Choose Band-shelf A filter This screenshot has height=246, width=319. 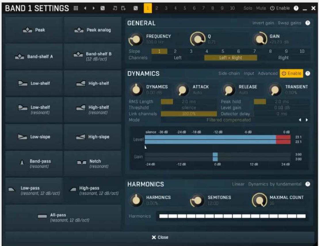34,57
